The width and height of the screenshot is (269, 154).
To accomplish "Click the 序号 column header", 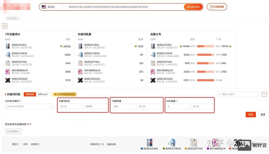I will [x=26, y=144].
